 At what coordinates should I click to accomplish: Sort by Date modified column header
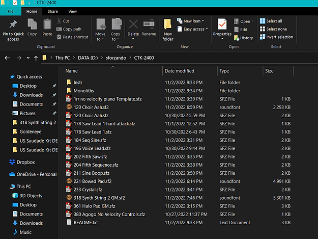(x=180, y=71)
